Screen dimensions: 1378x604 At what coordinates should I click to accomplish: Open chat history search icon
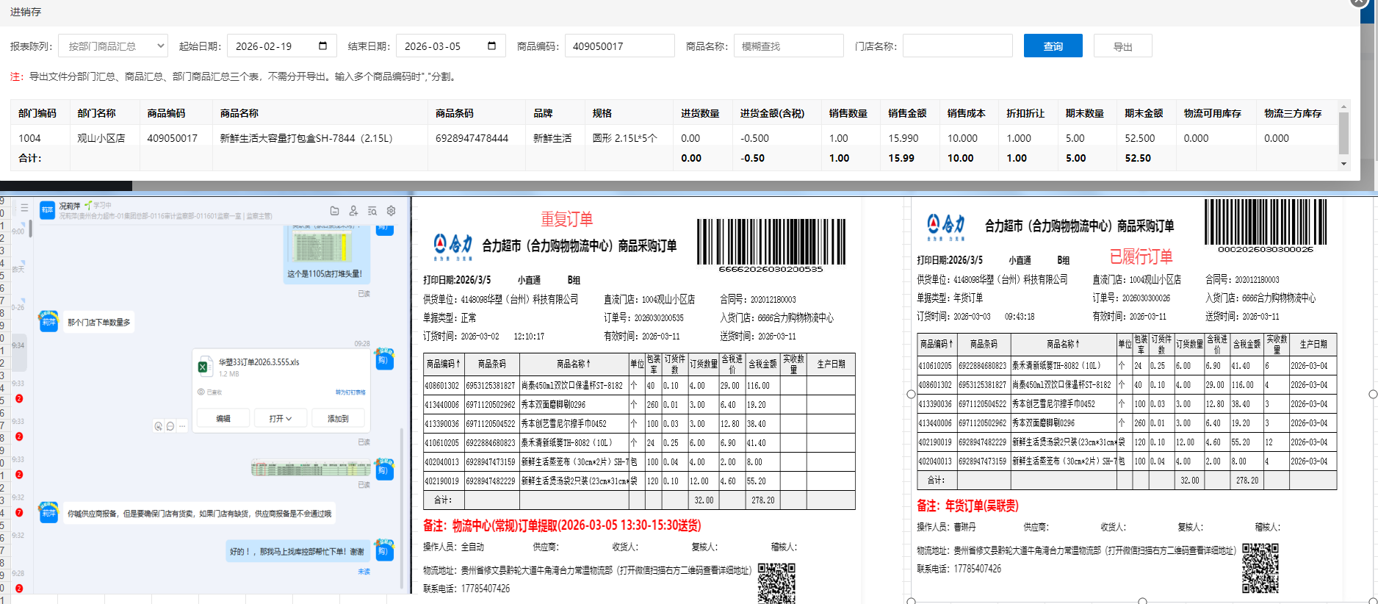coord(372,211)
